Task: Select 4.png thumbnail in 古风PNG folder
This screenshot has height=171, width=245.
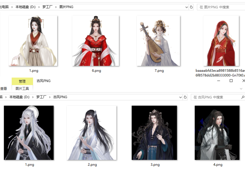Action: pyautogui.click(x=217, y=133)
